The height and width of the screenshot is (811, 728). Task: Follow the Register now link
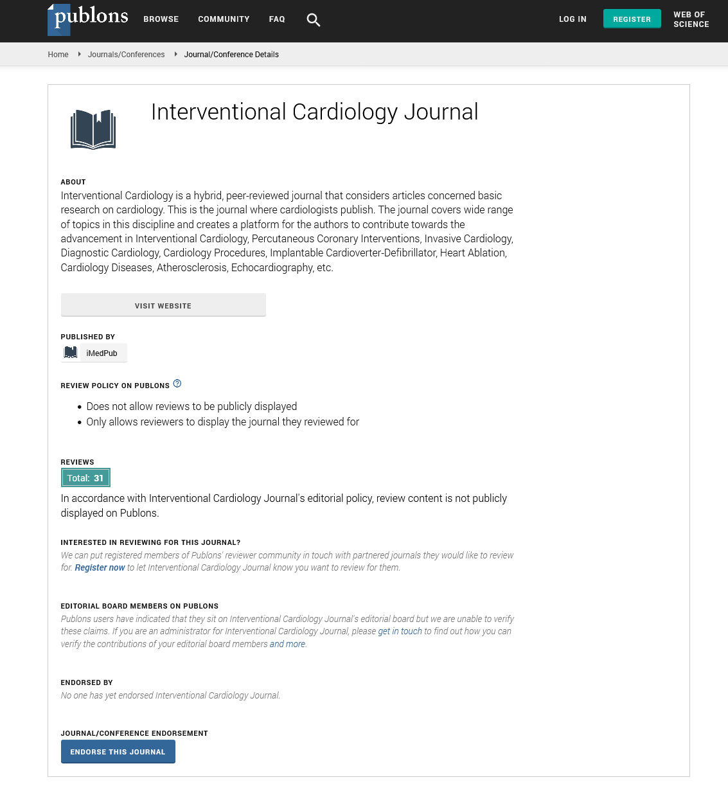pos(100,567)
